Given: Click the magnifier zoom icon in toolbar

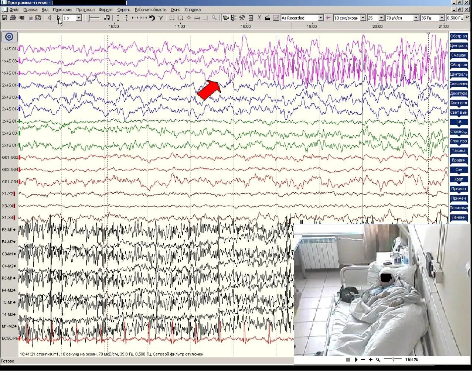Looking at the screenshot, I should click(214, 18).
